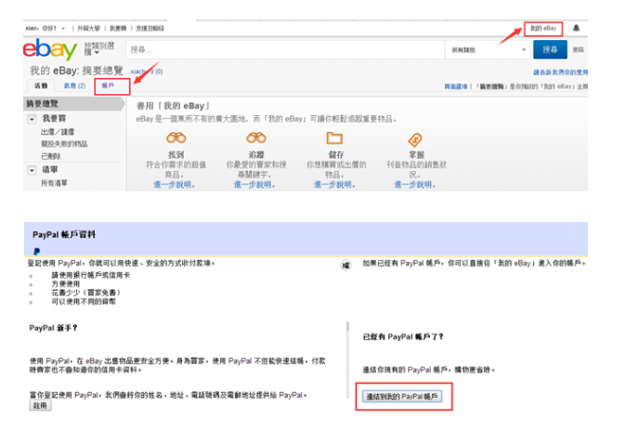Click the 我的 eBay: 摘要總覽 page title
This screenshot has height=432, width=626.
(x=76, y=71)
